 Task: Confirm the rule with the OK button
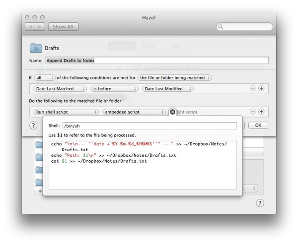(x=258, y=125)
